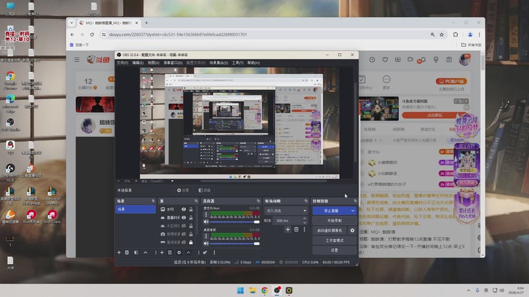529x297 pixels.
Task: Zoom in the OBS preview with plus
Action: point(136,181)
